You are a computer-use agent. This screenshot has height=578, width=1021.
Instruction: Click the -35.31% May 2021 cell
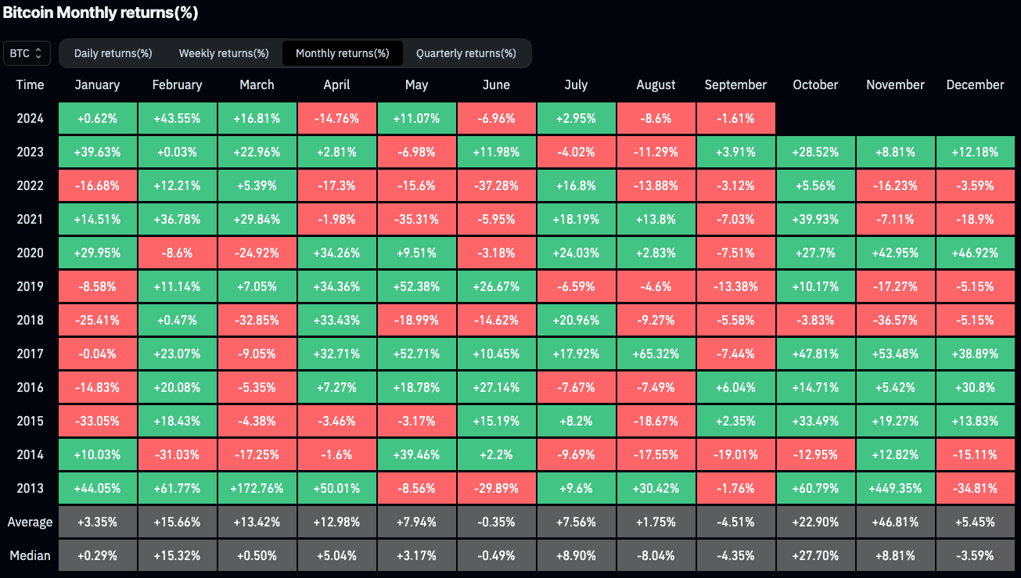tap(417, 219)
